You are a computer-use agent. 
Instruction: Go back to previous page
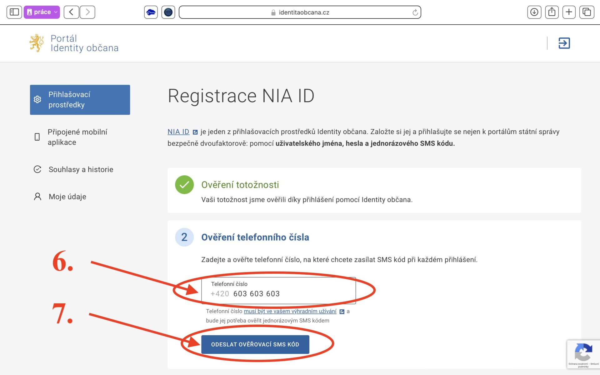tap(71, 12)
